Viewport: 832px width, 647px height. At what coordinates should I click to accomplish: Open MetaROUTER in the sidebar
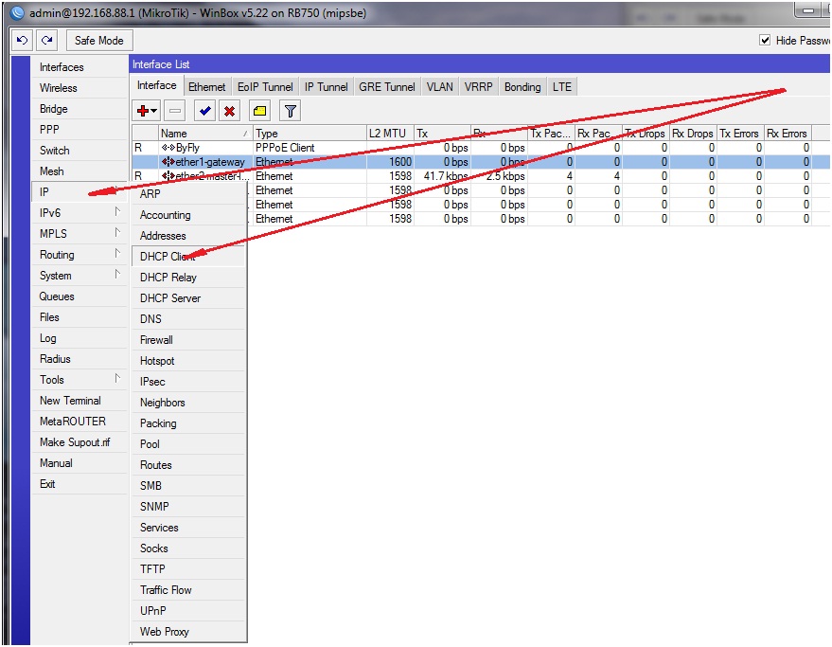pos(80,422)
